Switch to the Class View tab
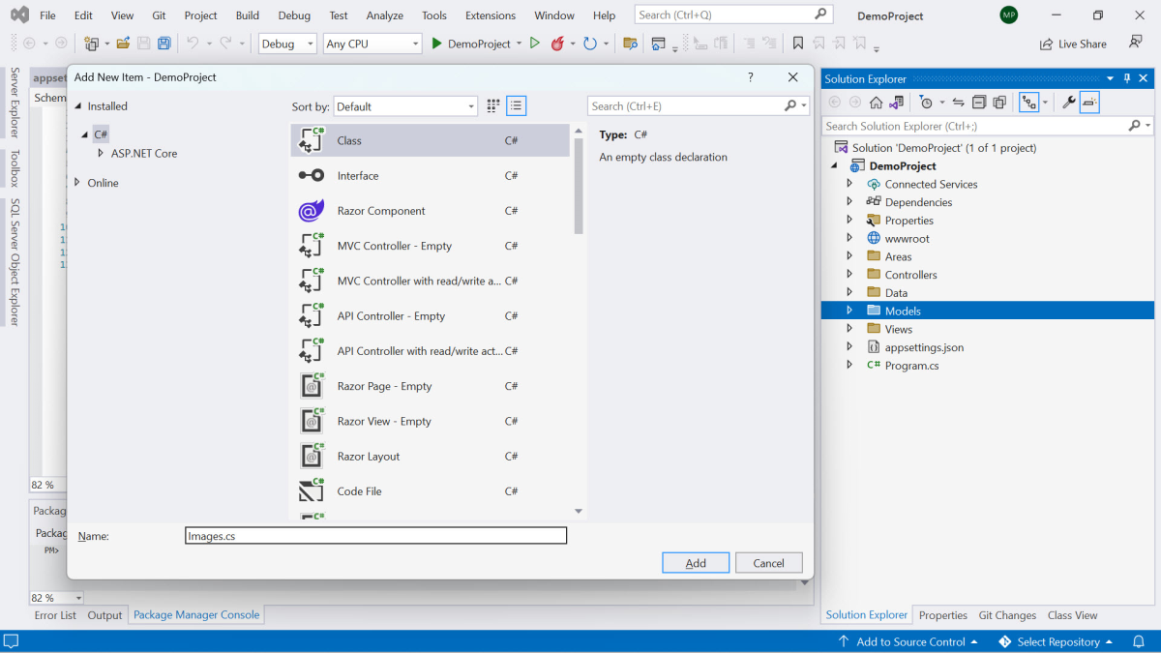 pos(1072,615)
